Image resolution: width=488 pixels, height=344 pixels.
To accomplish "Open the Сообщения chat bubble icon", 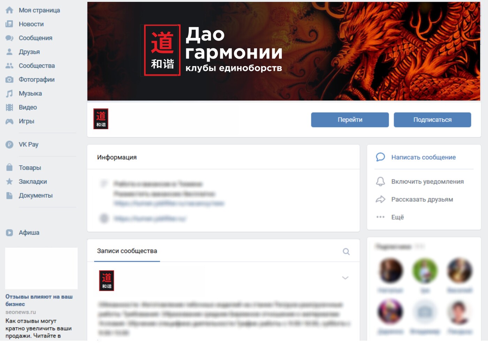I will 9,38.
